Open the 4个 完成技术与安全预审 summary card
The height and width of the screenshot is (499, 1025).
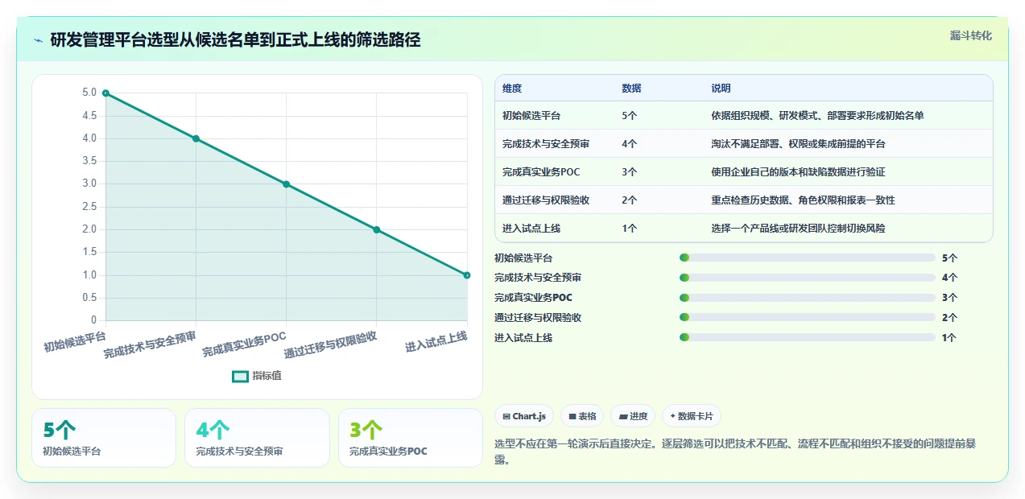257,438
